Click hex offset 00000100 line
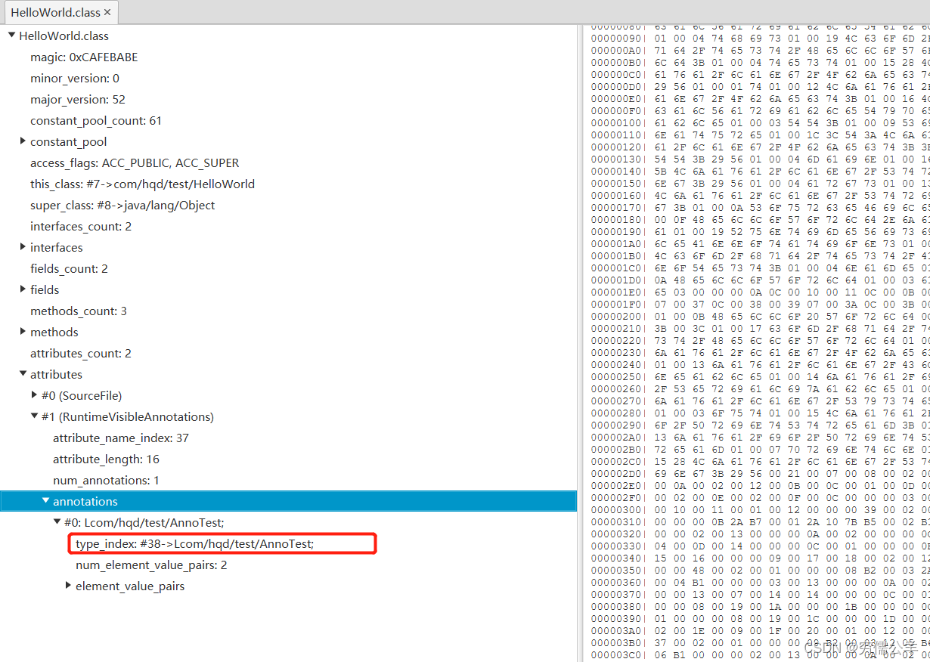This screenshot has height=662, width=930. click(x=760, y=122)
